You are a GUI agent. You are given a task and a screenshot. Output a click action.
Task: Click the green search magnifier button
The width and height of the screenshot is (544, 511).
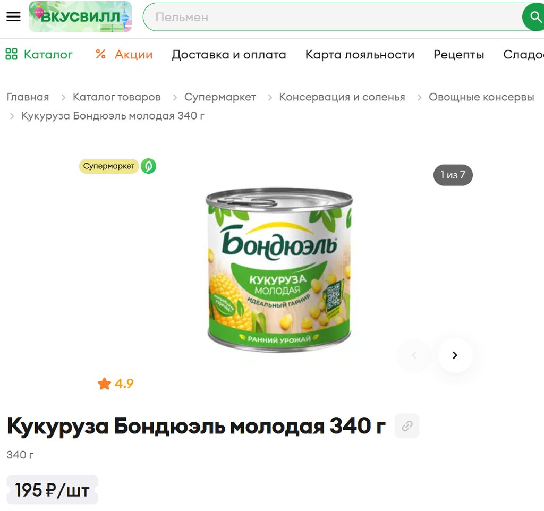[x=534, y=16]
